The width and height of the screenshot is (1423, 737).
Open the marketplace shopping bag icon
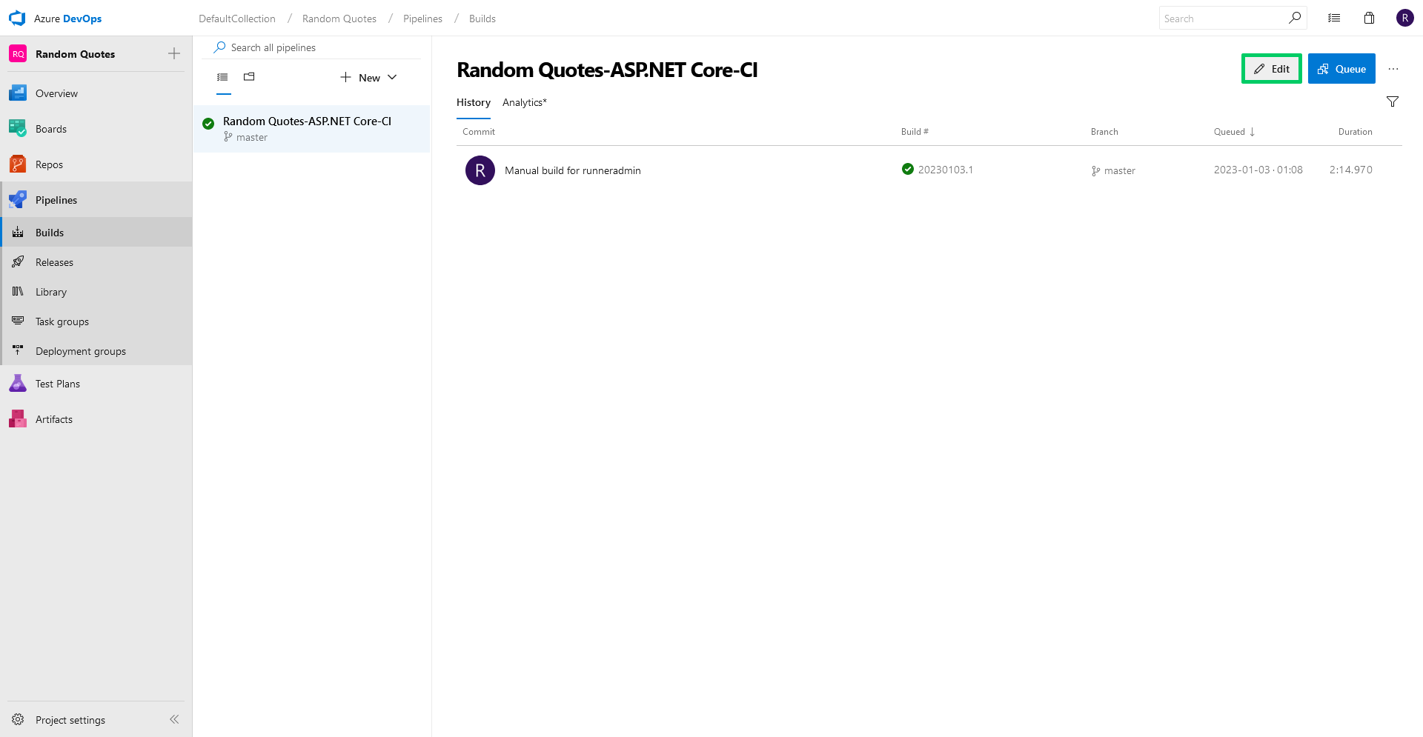(x=1370, y=19)
